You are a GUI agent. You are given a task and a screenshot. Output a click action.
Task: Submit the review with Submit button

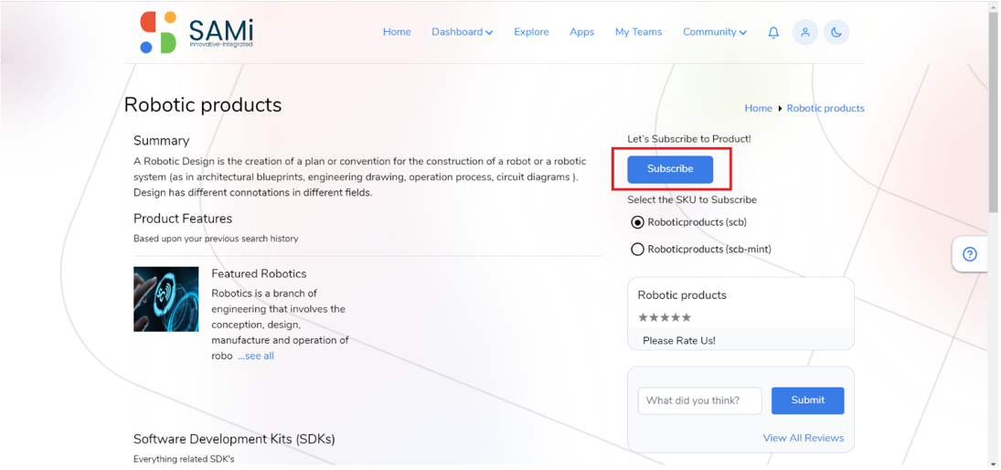807,401
